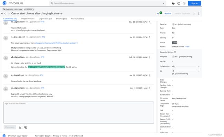Open the issue ID 41103620 dropdown
This screenshot has height=137, width=224.
point(29,9)
